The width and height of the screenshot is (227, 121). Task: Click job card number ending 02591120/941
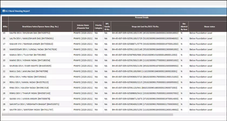pyautogui.click(x=145, y=88)
